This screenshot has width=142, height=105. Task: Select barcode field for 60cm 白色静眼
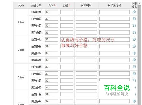pos(114,101)
